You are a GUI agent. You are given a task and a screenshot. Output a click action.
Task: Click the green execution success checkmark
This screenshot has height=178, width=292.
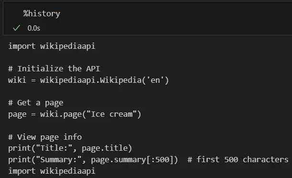16,28
